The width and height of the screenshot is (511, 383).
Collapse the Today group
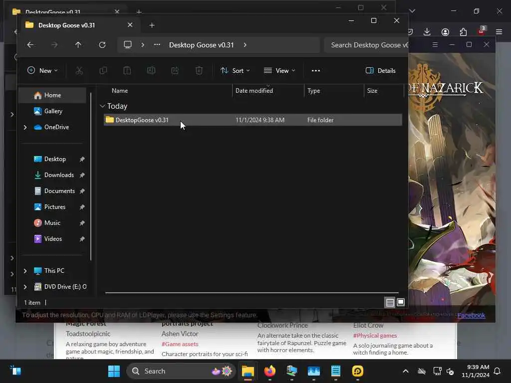pyautogui.click(x=102, y=106)
